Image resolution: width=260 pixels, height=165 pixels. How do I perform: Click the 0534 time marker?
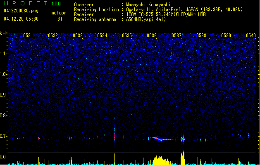[103, 35]
